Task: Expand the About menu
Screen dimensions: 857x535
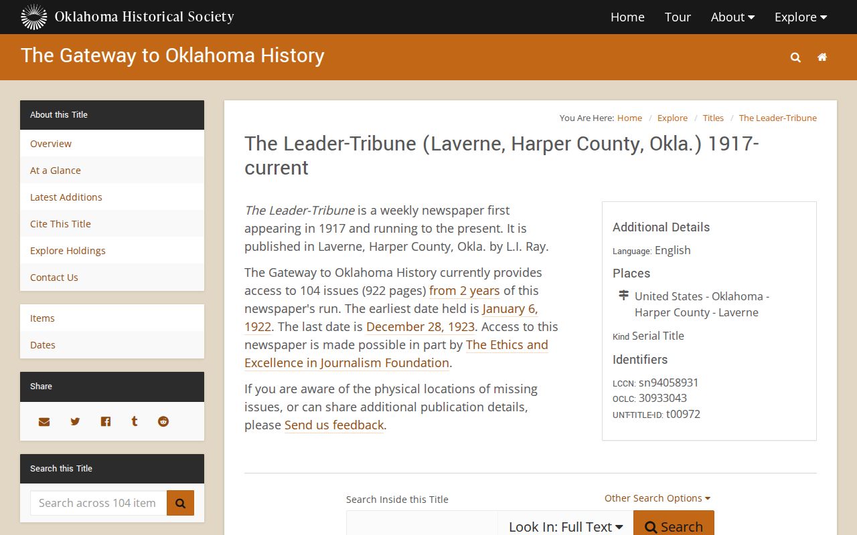Action: [x=732, y=17]
